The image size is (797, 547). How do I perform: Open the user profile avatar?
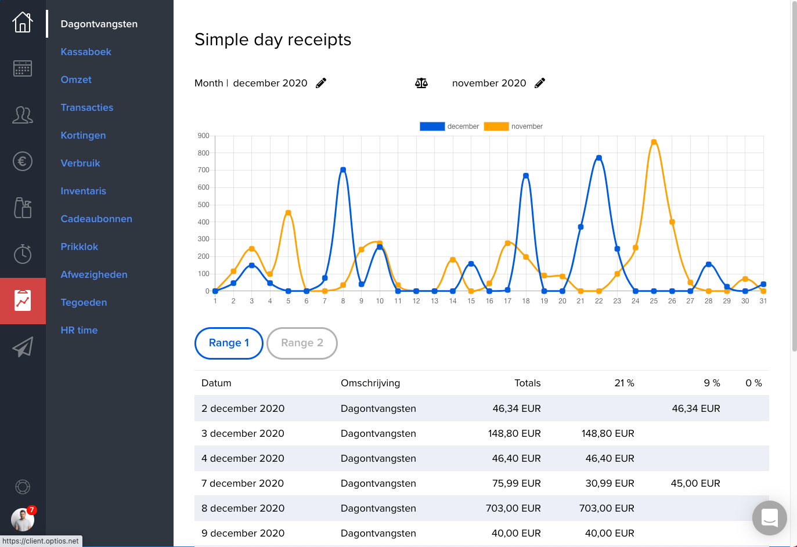pyautogui.click(x=23, y=520)
